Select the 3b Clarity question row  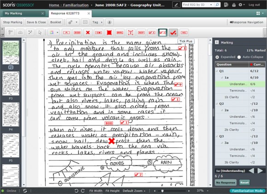[x=240, y=162]
